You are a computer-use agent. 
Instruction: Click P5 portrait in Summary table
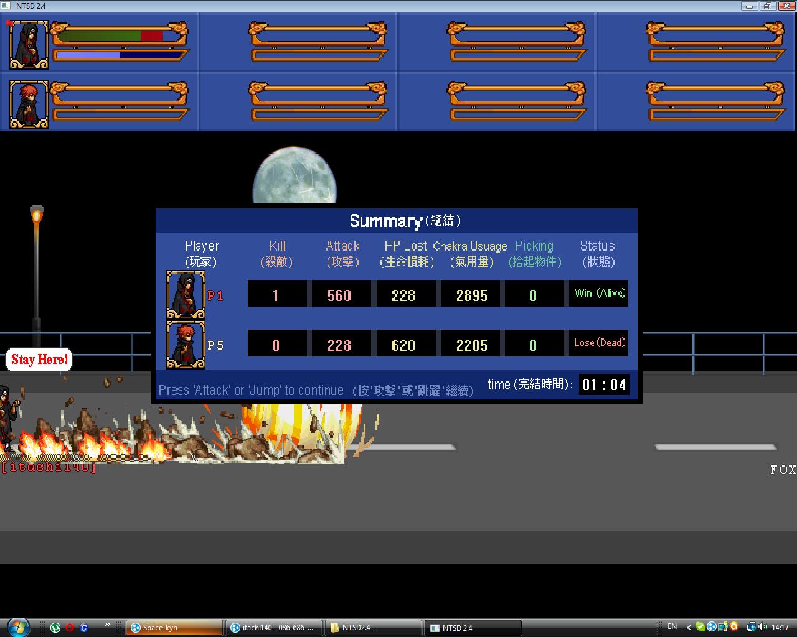[185, 345]
